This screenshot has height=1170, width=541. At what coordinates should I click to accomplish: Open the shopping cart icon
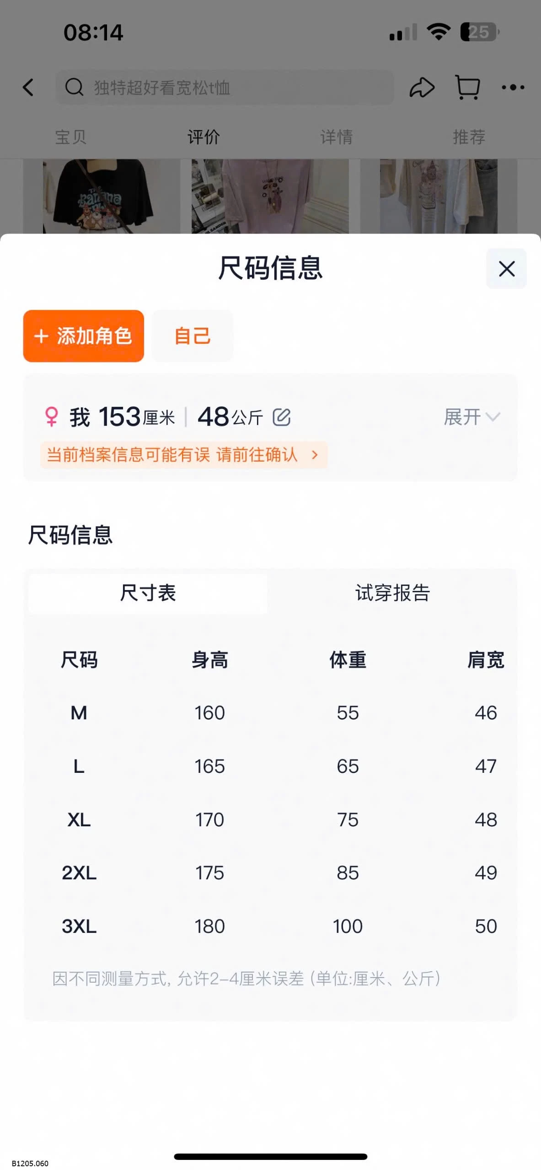[468, 87]
